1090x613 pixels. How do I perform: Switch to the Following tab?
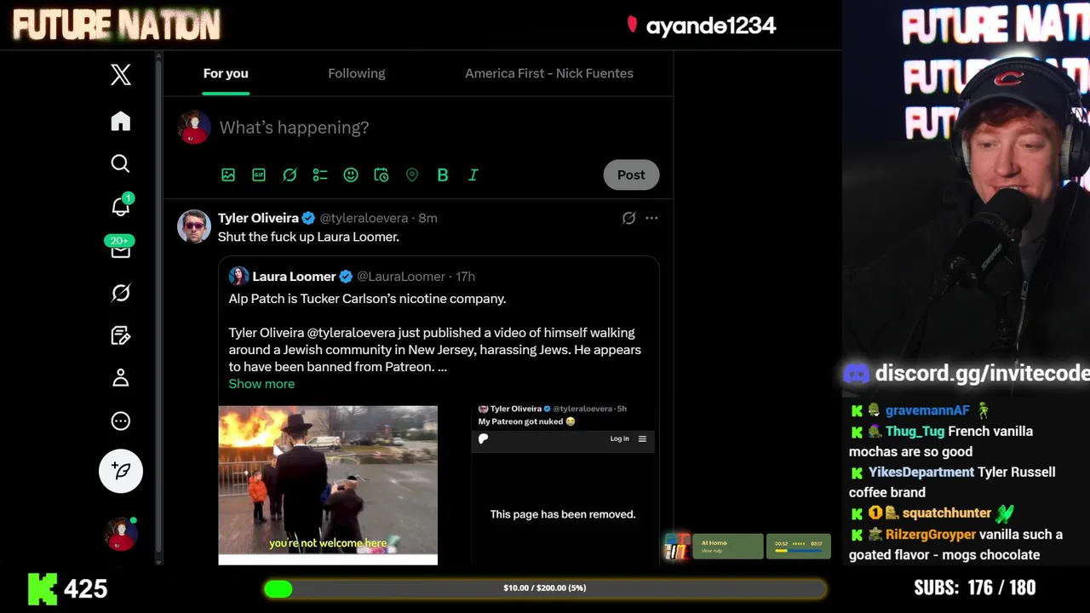(x=357, y=73)
